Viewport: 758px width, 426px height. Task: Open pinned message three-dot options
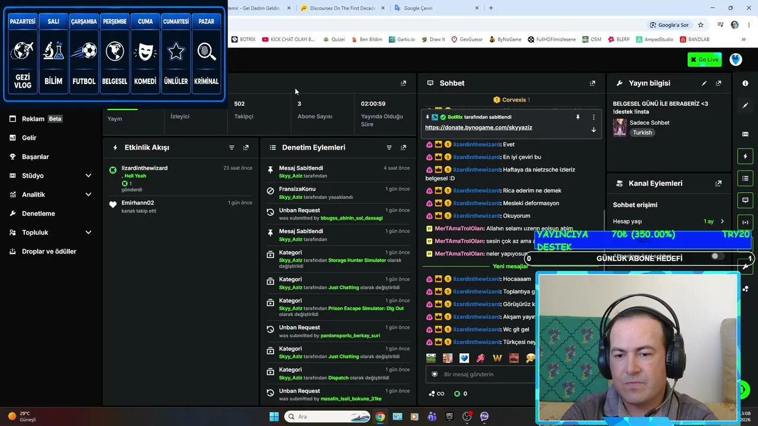pos(593,117)
